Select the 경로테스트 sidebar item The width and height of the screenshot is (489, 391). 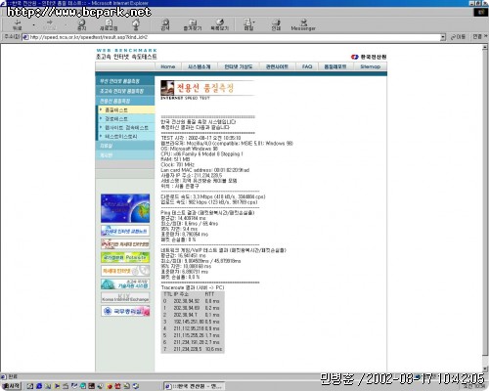click(x=126, y=118)
